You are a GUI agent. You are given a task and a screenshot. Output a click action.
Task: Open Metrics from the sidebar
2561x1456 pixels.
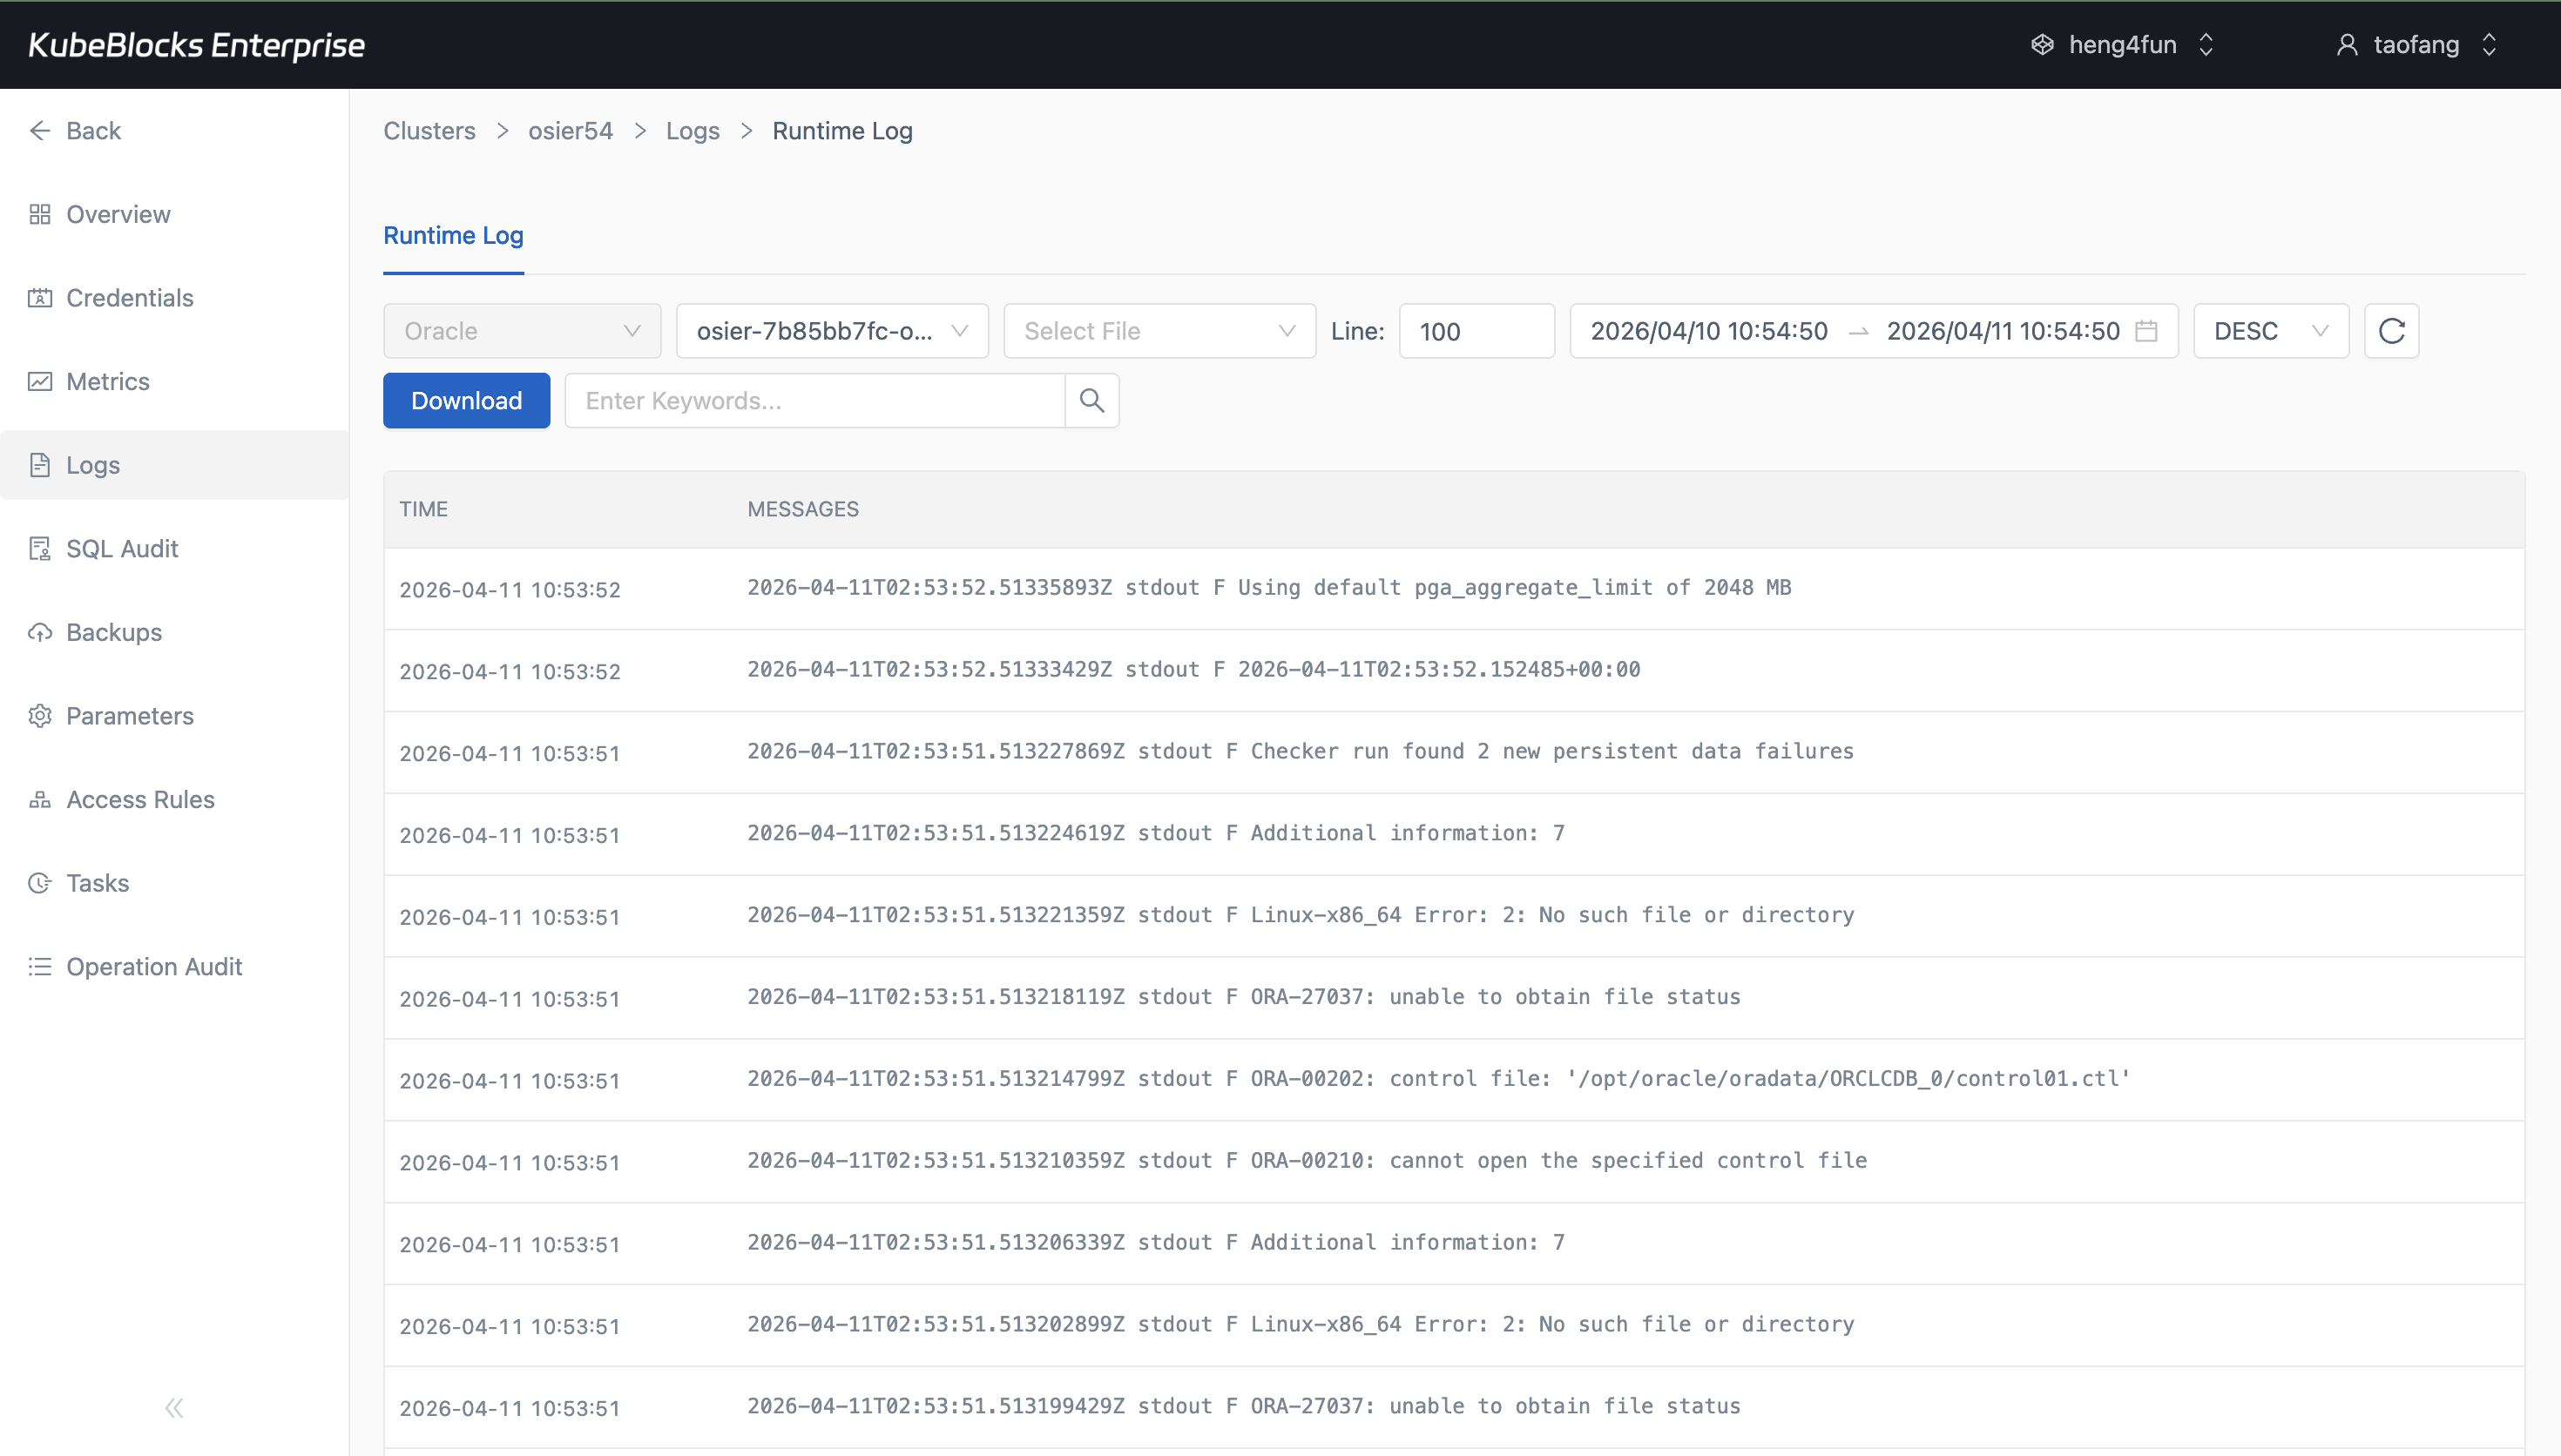point(108,381)
